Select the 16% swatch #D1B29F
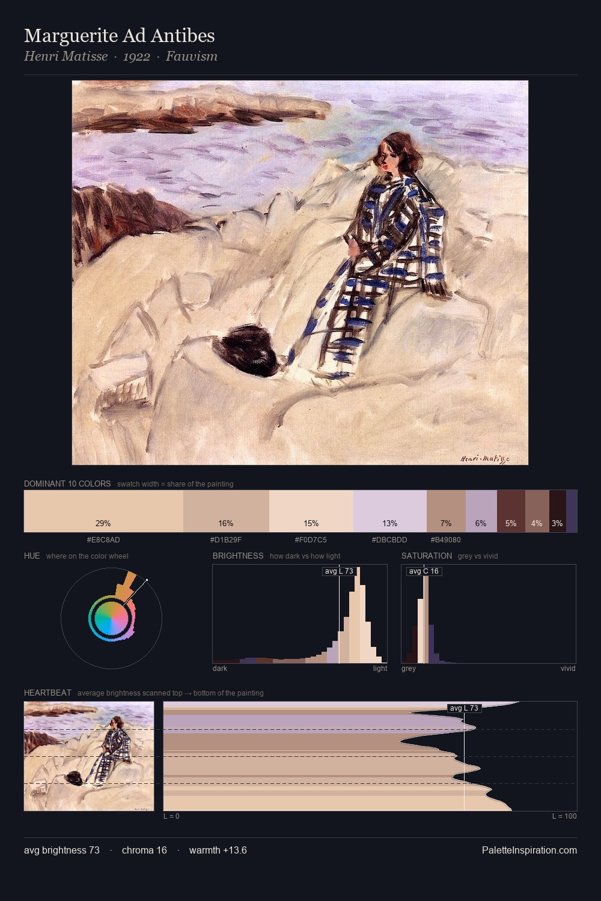This screenshot has height=901, width=601. pos(226,511)
